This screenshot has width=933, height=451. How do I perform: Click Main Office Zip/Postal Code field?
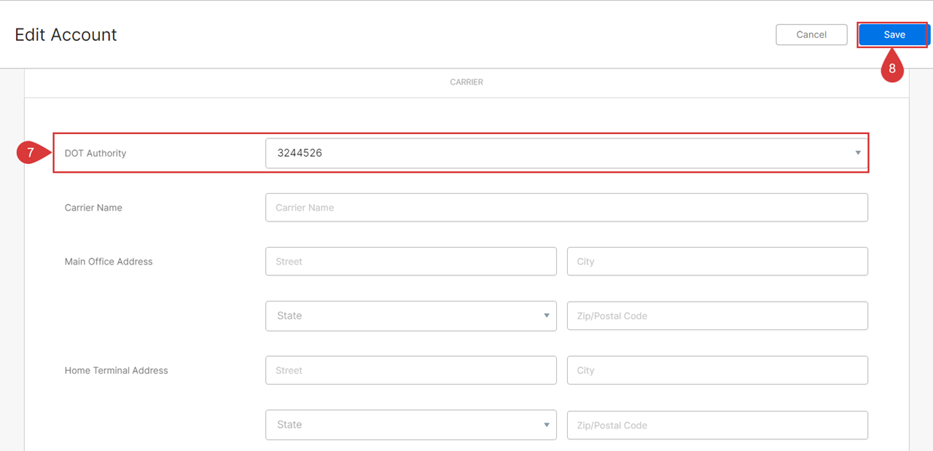[717, 316]
